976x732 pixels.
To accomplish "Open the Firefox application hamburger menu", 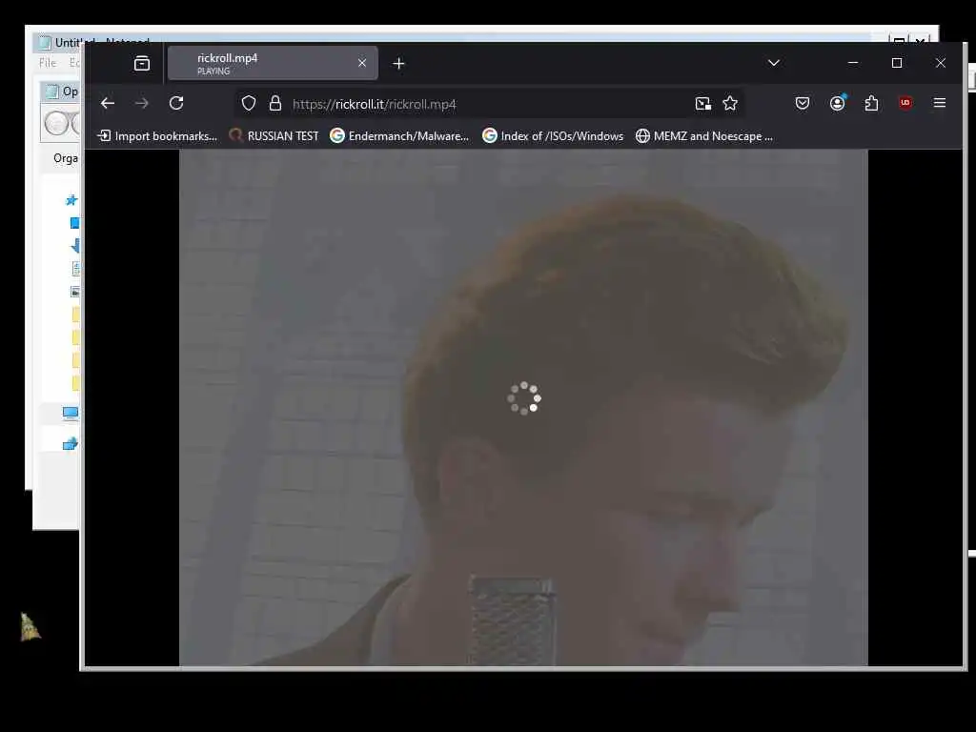I will click(x=940, y=103).
